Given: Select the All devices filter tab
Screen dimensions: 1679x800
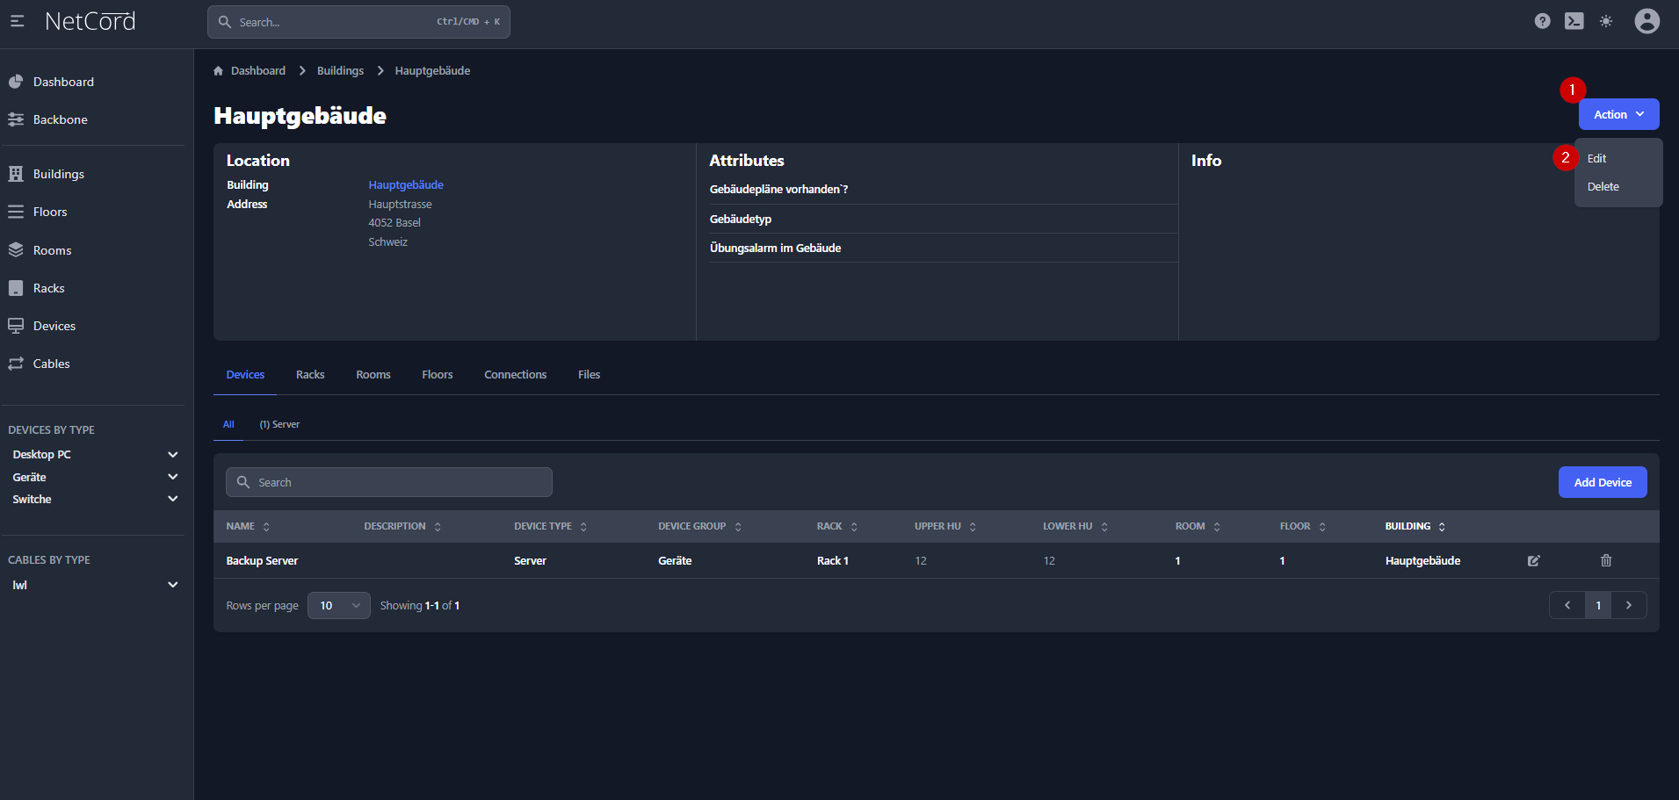Looking at the screenshot, I should (x=228, y=424).
